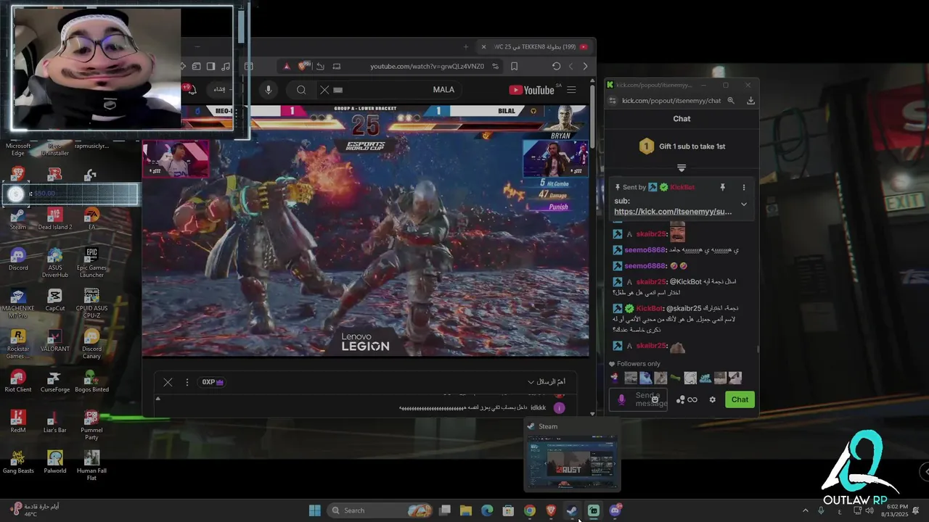Viewport: 929px width, 522px height.
Task: Open Google Chrome from taskbar
Action: point(530,510)
